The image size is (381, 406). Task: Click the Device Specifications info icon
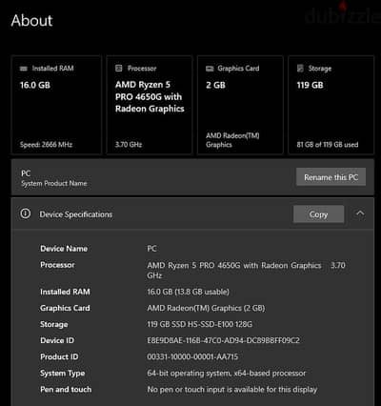click(26, 213)
